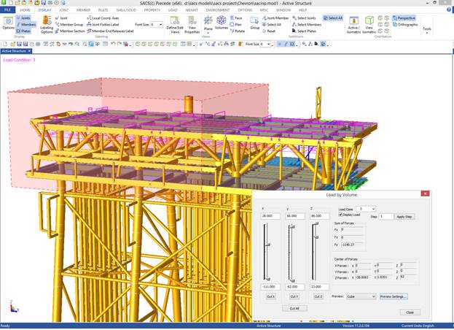Image resolution: width=454 pixels, height=330 pixels.
Task: Click the Step input field
Action: point(385,217)
